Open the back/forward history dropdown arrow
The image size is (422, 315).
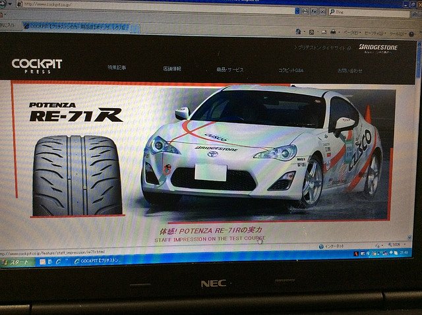[x=11, y=4]
